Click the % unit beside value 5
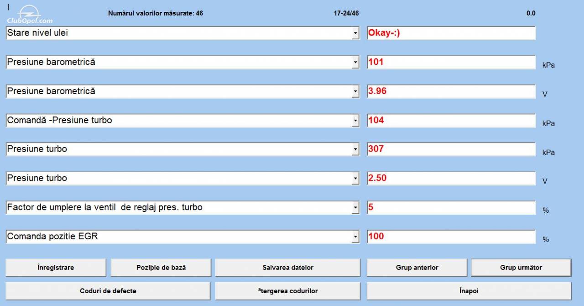 click(x=546, y=211)
